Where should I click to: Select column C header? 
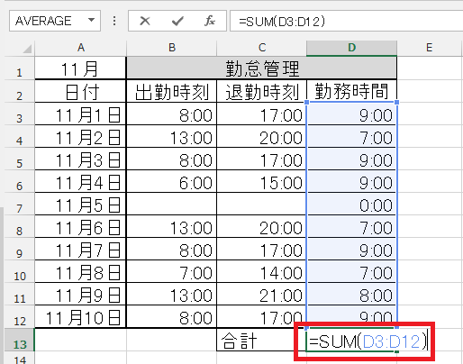(261, 48)
